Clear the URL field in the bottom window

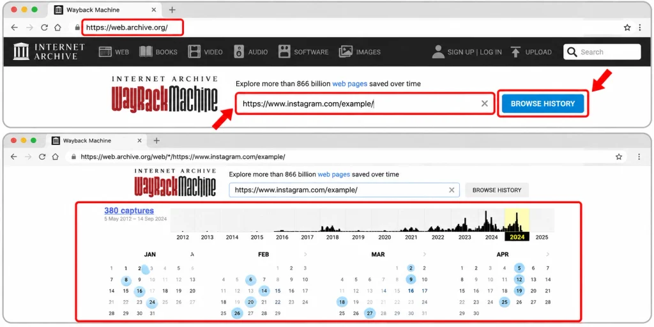point(452,190)
